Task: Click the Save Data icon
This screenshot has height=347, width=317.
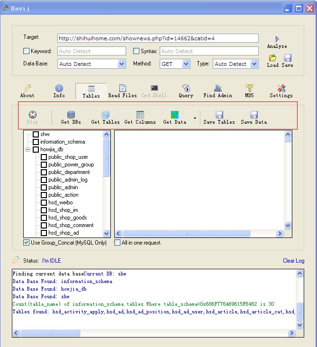Action: 254,115
